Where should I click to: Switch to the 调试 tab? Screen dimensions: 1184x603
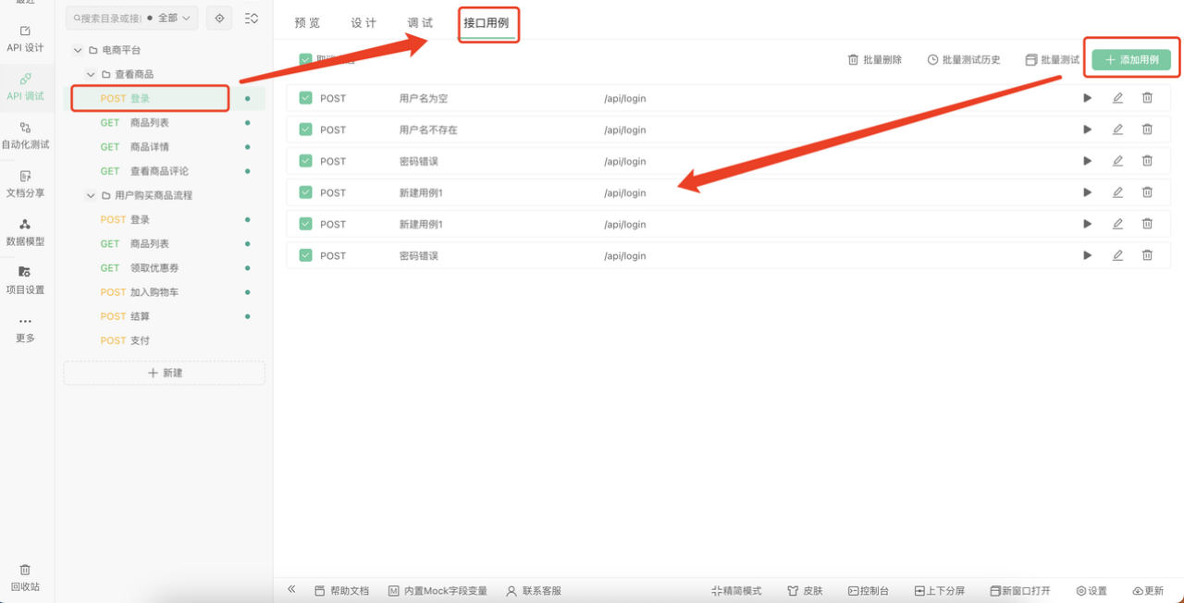(420, 22)
